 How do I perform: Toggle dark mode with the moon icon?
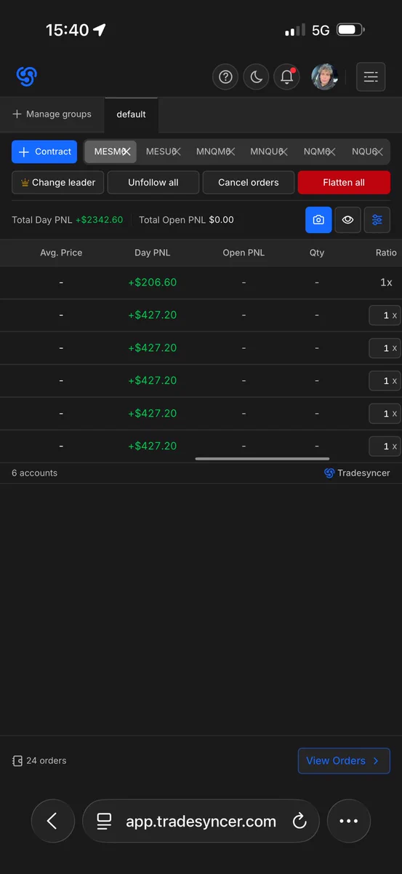click(256, 76)
